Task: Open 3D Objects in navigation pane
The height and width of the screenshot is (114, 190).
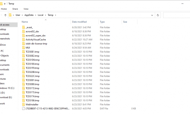Action: (4, 56)
